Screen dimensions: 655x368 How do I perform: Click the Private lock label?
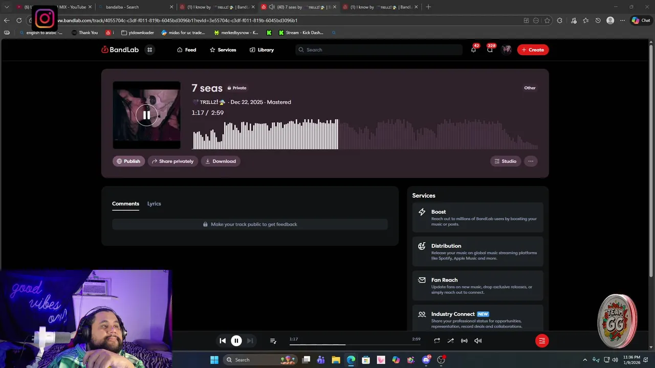pos(237,88)
